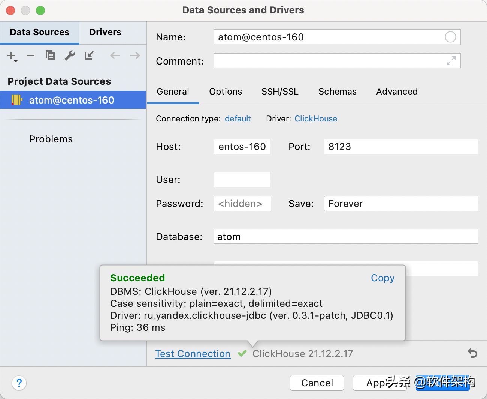Click the Apply button
The width and height of the screenshot is (487, 399).
[x=379, y=383]
